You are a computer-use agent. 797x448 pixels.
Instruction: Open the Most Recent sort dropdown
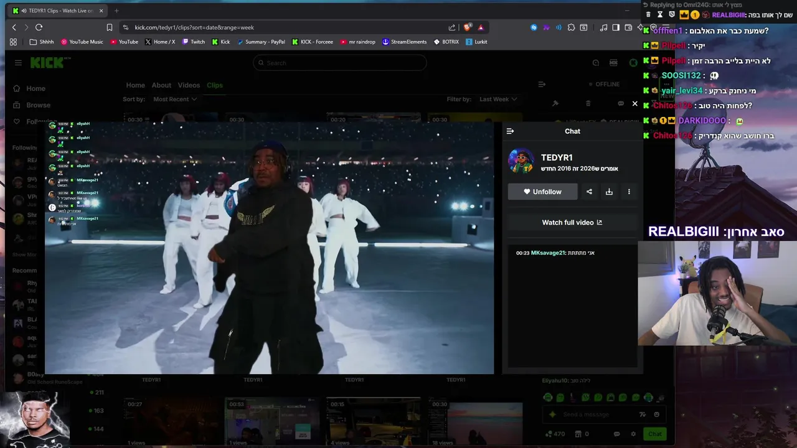(x=175, y=99)
